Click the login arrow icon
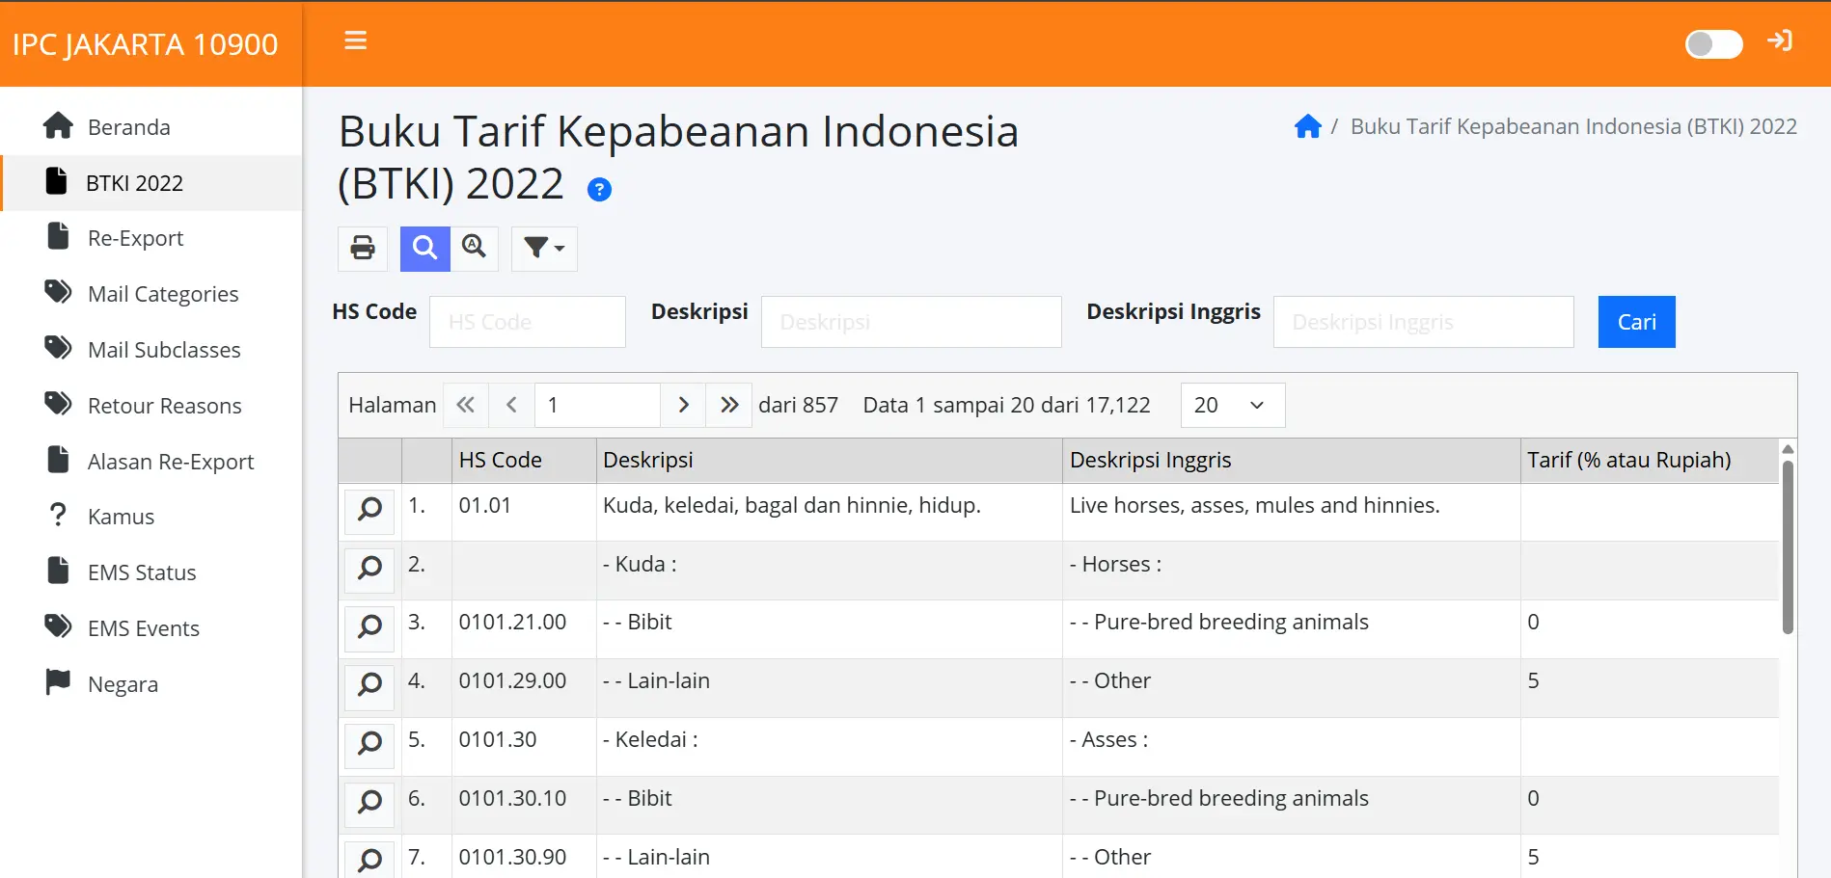Image resolution: width=1831 pixels, height=878 pixels. [1779, 41]
